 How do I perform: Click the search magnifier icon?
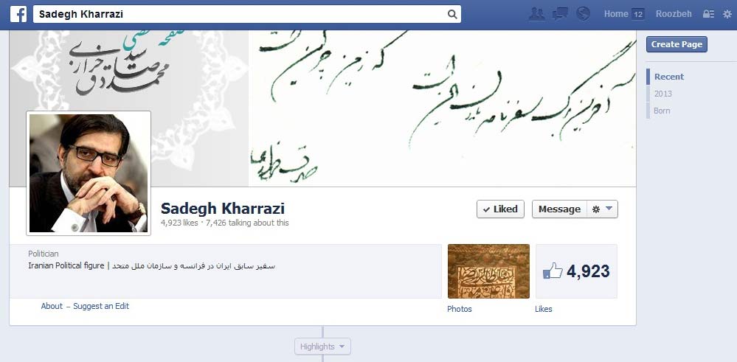[452, 14]
